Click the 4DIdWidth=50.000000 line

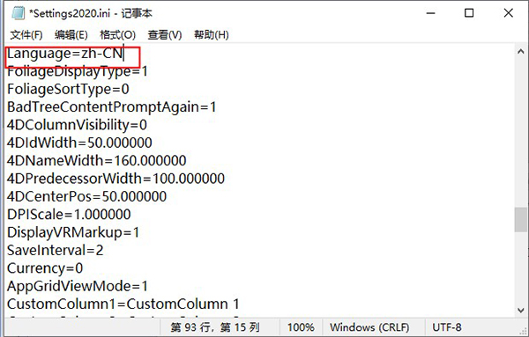pos(79,143)
